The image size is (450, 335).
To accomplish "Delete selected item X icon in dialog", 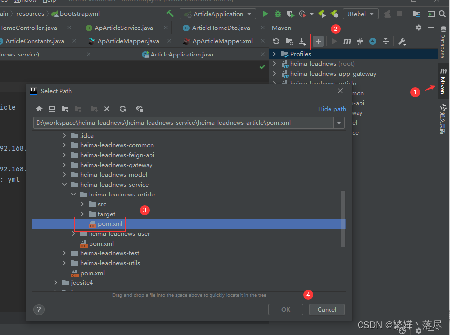I will click(x=106, y=109).
